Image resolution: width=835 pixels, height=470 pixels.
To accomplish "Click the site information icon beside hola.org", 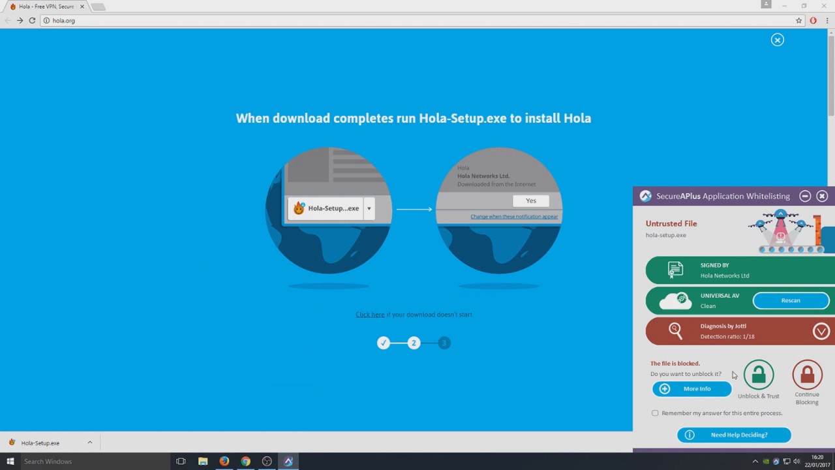I will [x=46, y=20].
